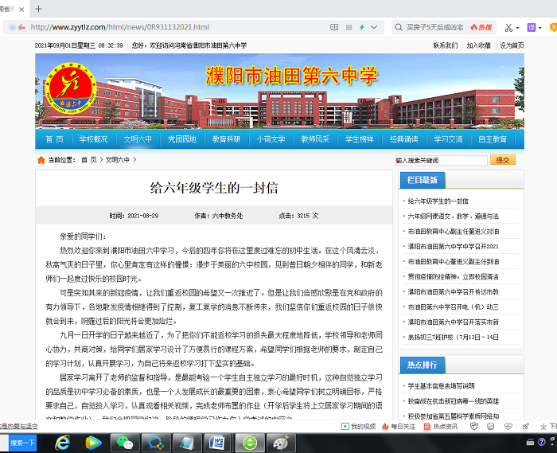Select the 热点排行 sidebar tab

point(423,365)
